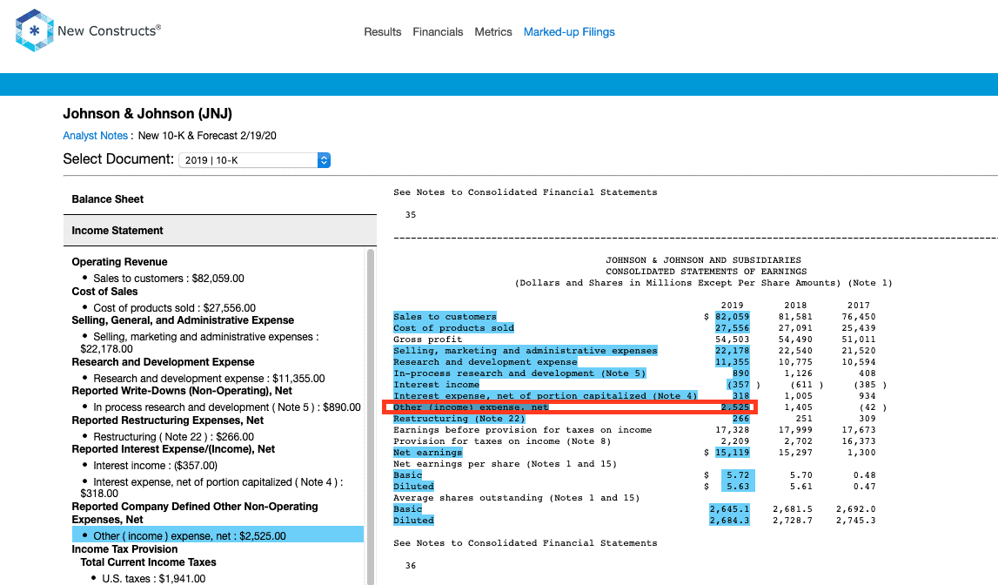Click highlighted 'Selling, marketing and administrative expenses' in filing
This screenshot has width=998, height=585.
(x=525, y=351)
